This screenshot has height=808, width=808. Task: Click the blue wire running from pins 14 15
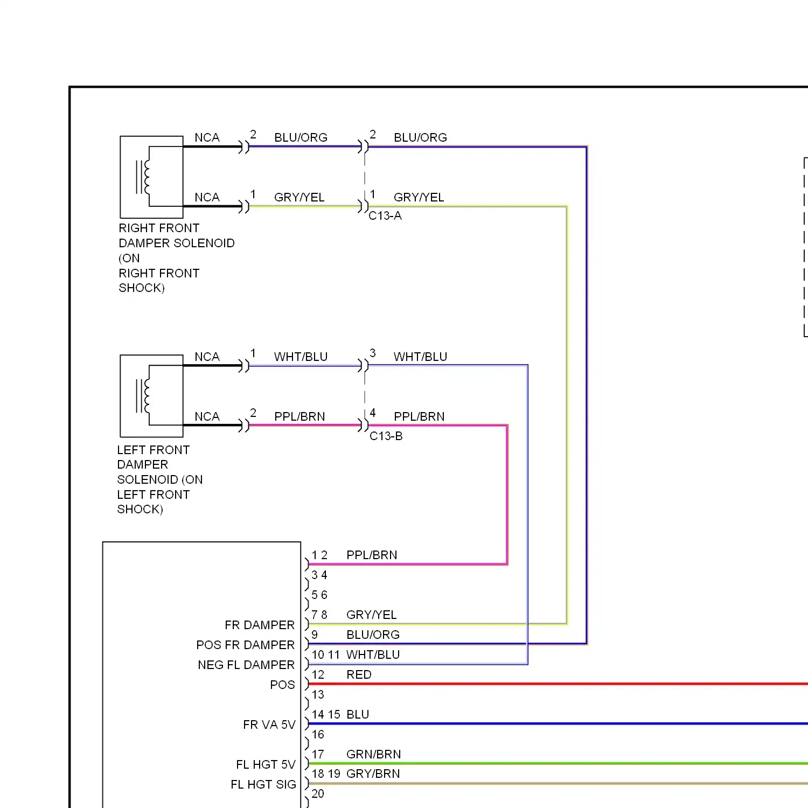coord(558,724)
